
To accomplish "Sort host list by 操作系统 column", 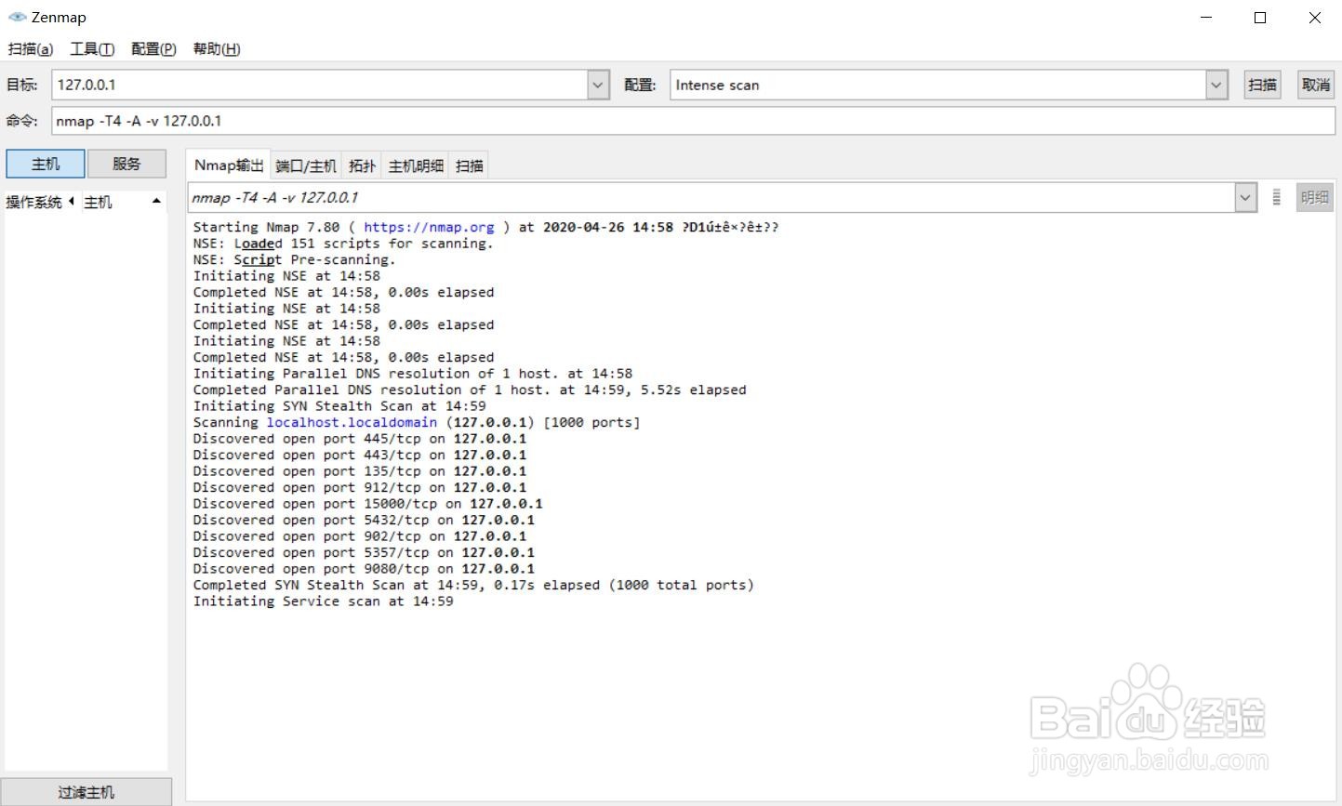I will tap(39, 202).
